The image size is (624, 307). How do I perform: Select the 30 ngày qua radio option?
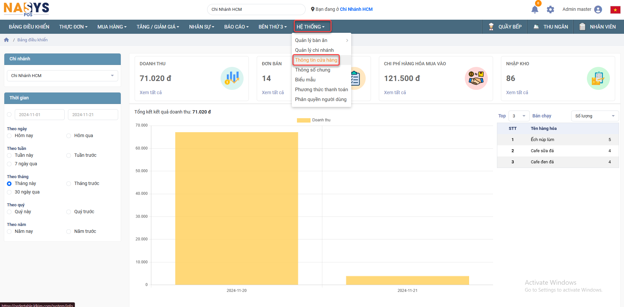pyautogui.click(x=9, y=192)
